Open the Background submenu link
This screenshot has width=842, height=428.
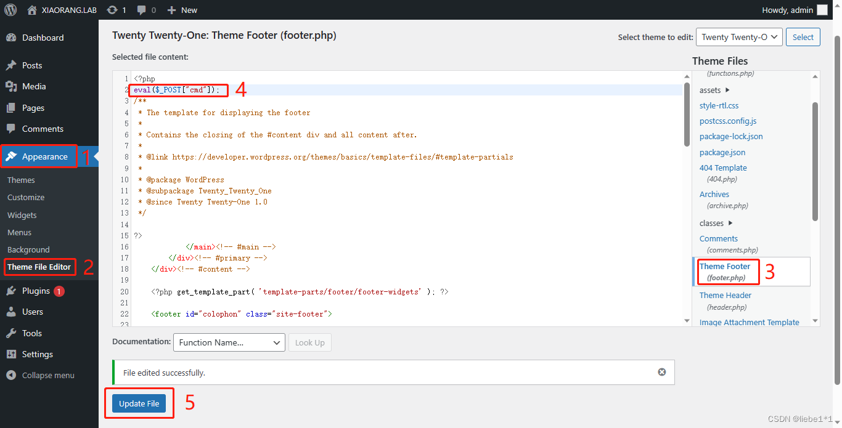[x=28, y=249]
